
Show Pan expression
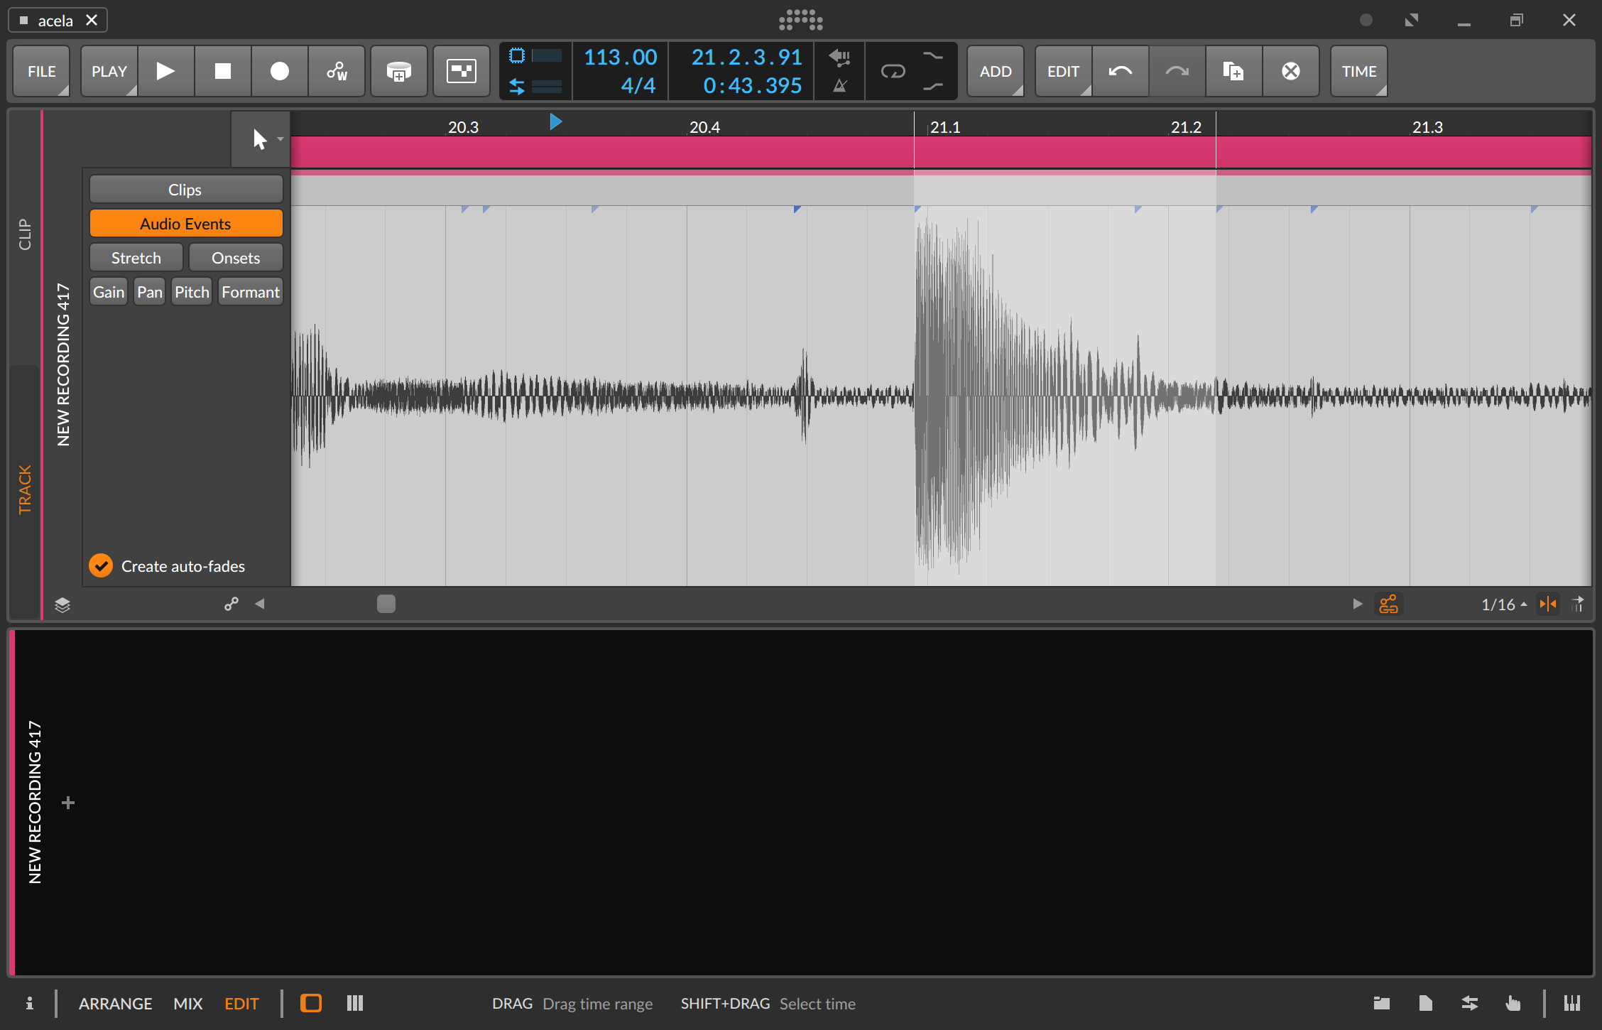149,292
